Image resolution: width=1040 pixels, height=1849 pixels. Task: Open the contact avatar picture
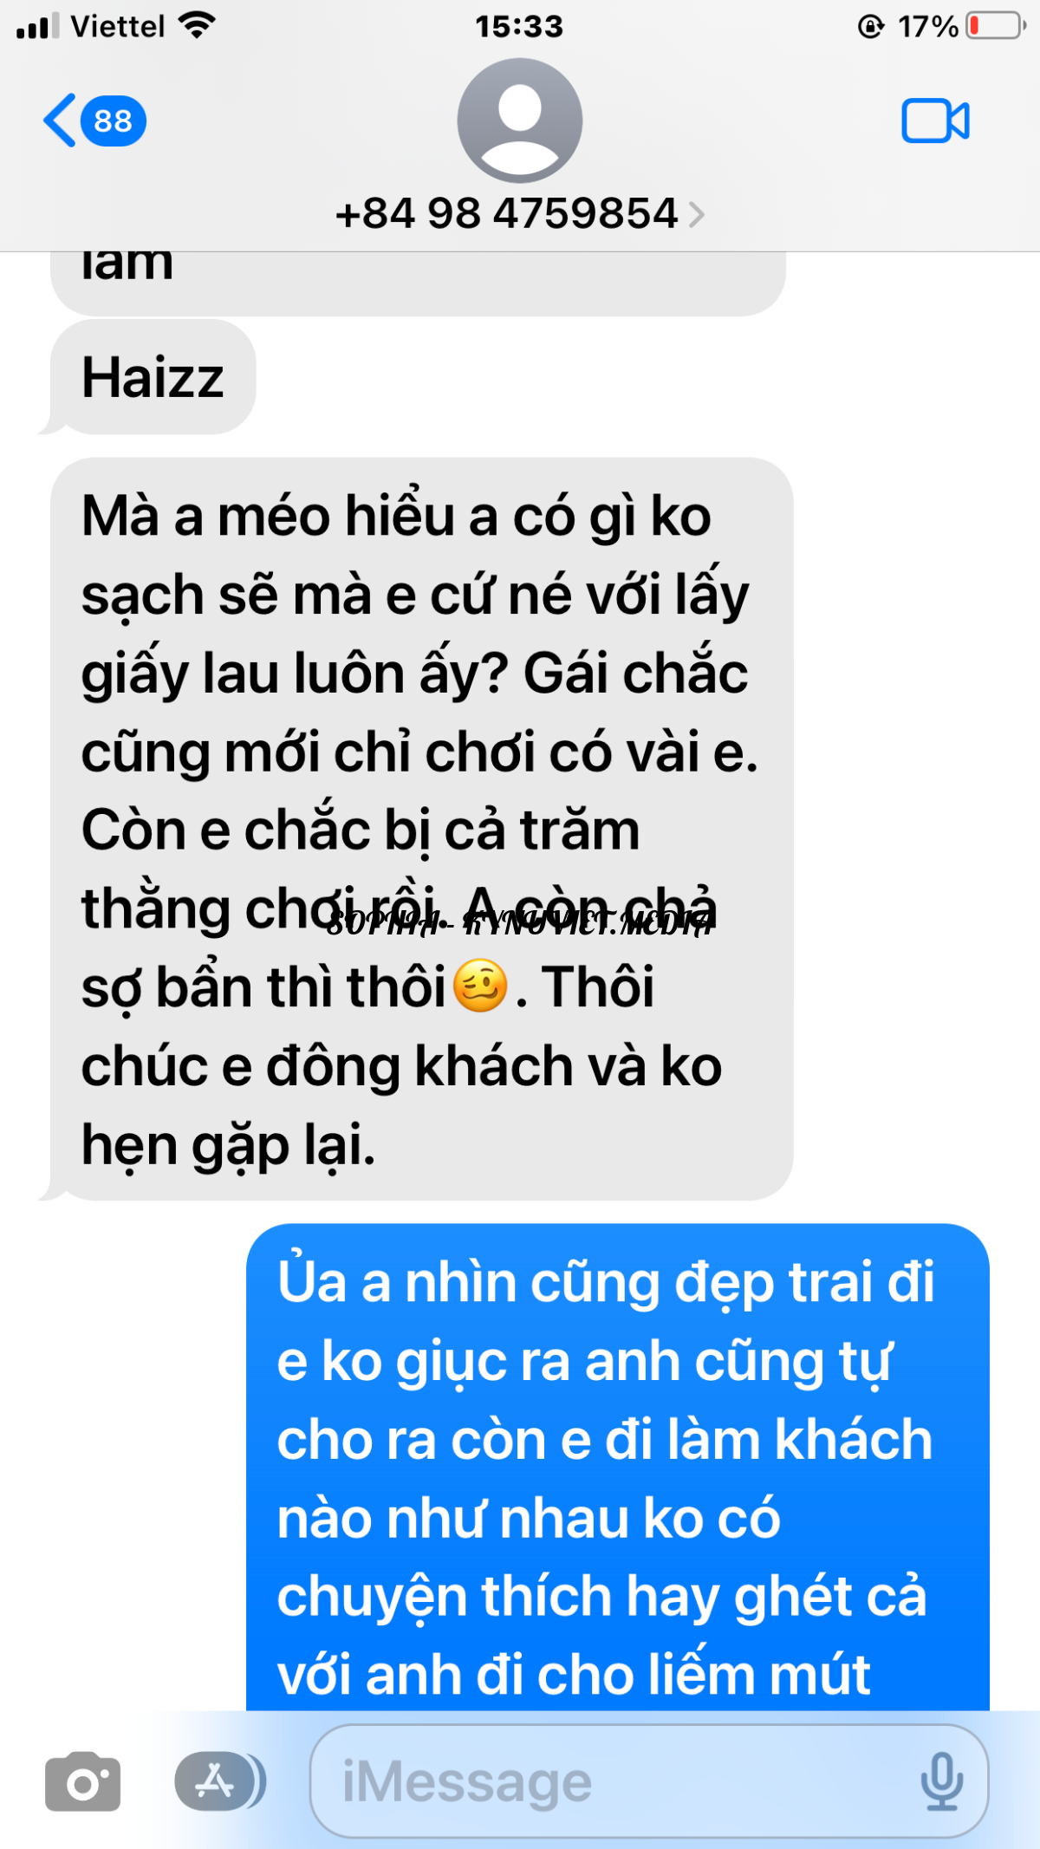click(x=519, y=120)
